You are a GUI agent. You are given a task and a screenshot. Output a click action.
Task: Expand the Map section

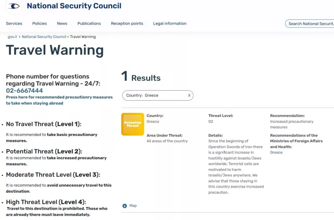pos(133,206)
